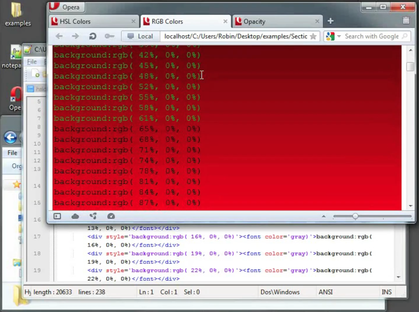This screenshot has height=312, width=419.
Task: Open the closed tabs trash icon
Action: tap(406, 21)
